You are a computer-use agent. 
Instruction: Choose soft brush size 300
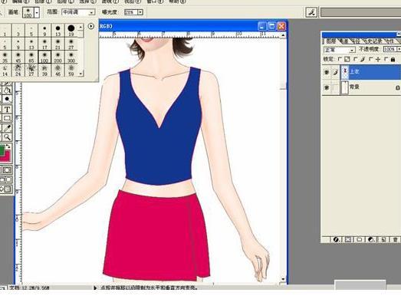click(71, 57)
